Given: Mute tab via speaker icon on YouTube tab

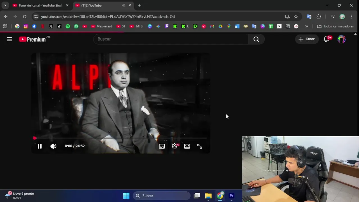Looking at the screenshot, I should [123, 5].
